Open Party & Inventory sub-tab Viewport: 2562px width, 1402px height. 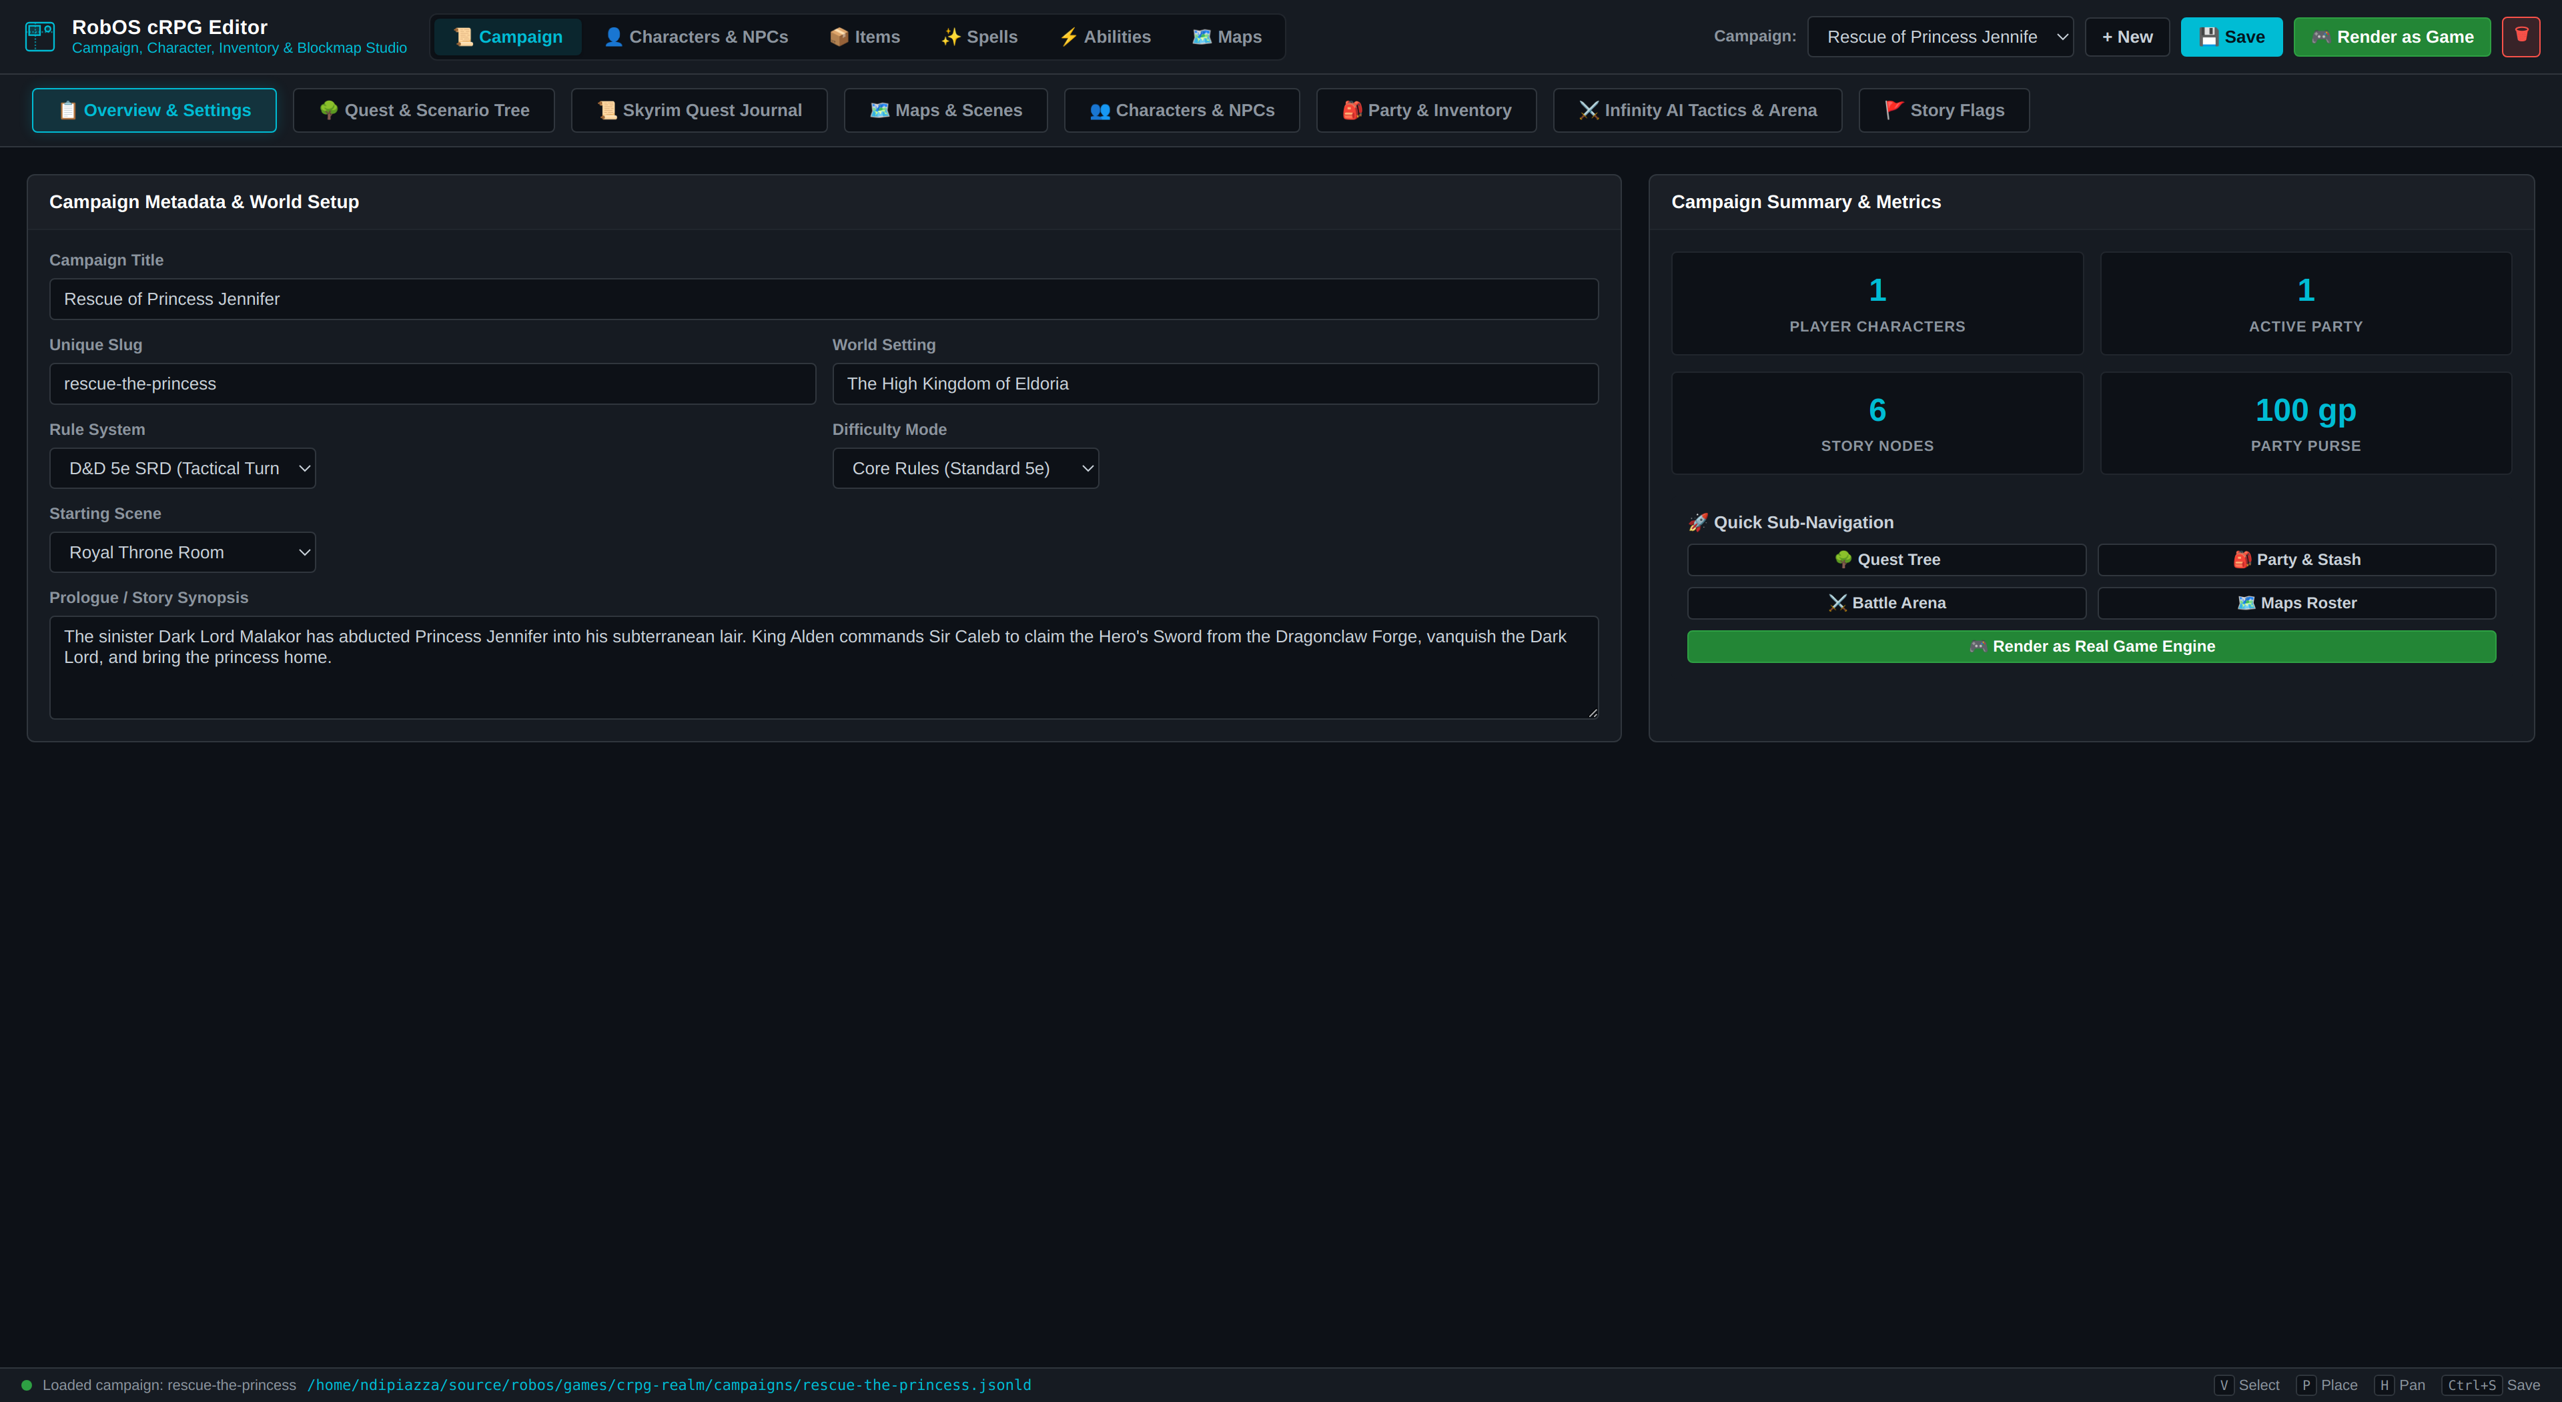click(x=1426, y=110)
